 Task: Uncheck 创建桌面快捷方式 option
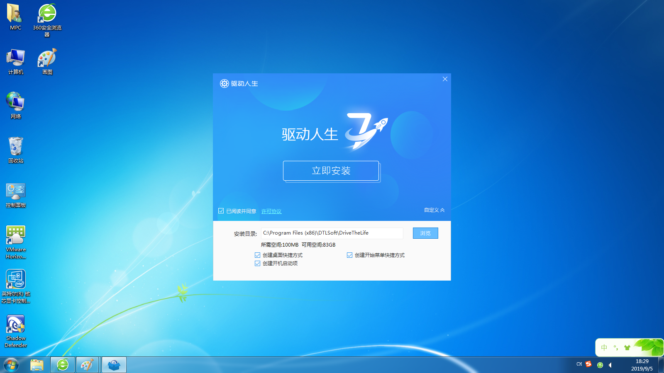(x=257, y=255)
